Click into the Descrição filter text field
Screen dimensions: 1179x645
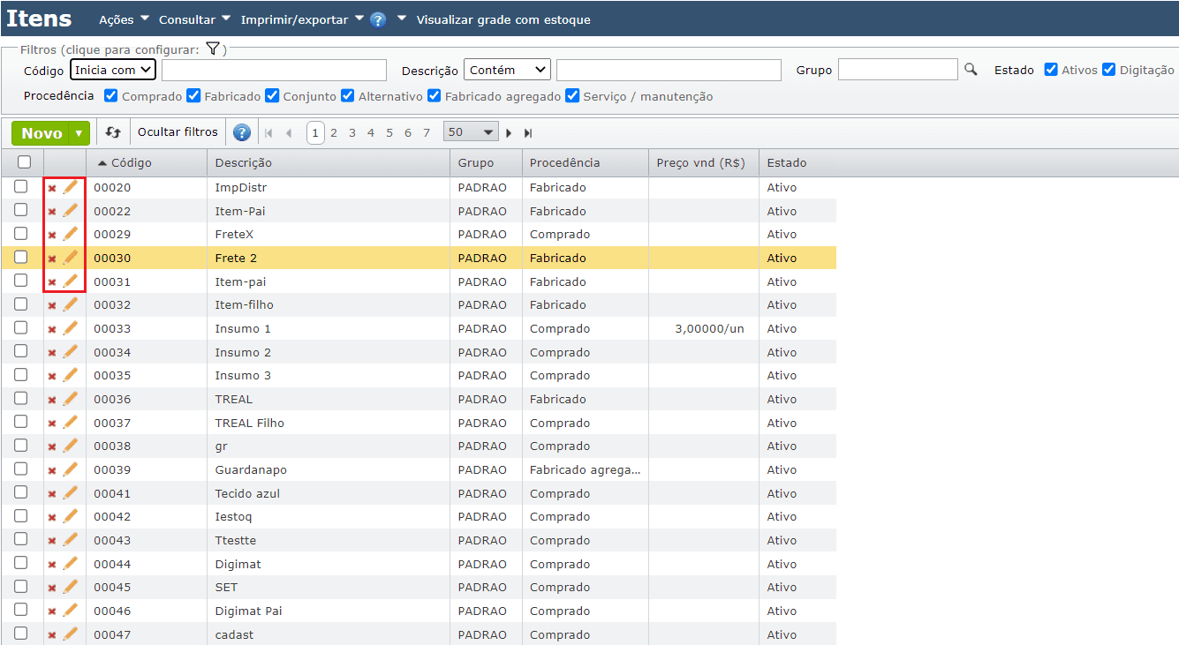pos(669,70)
